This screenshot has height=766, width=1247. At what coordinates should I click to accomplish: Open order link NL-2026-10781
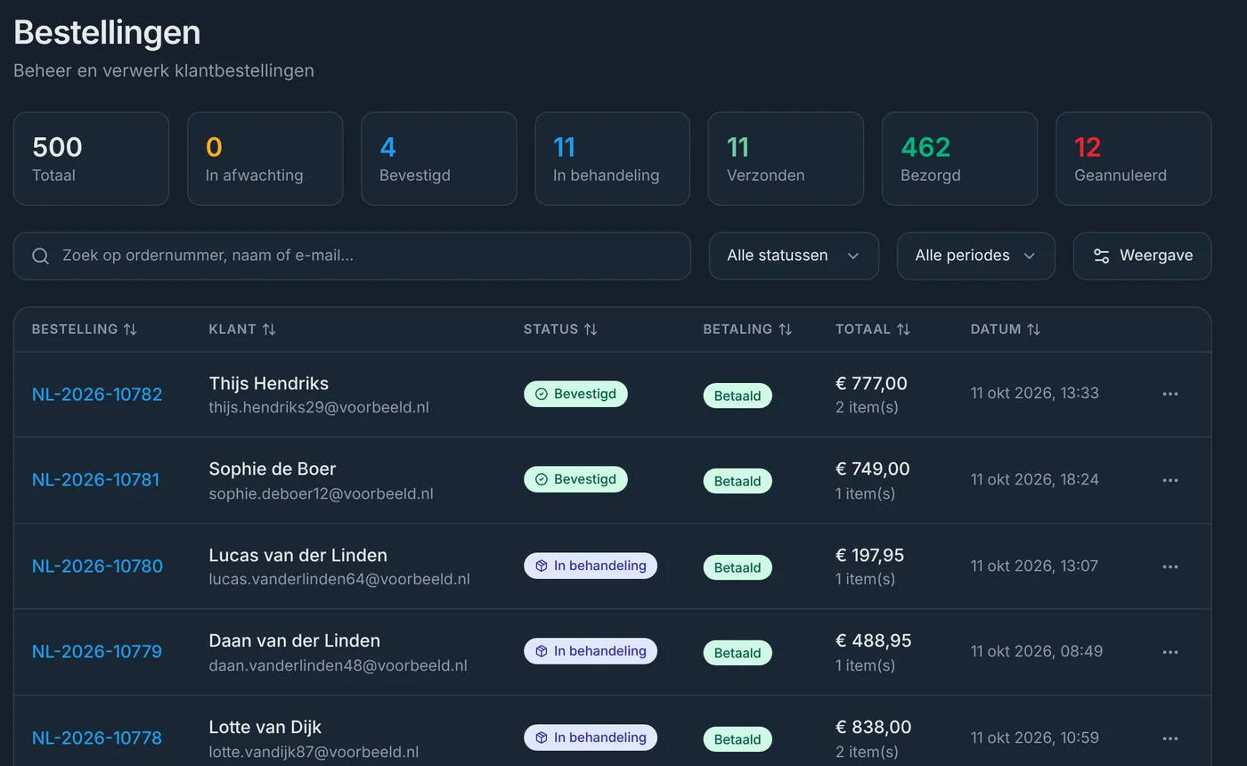click(96, 480)
